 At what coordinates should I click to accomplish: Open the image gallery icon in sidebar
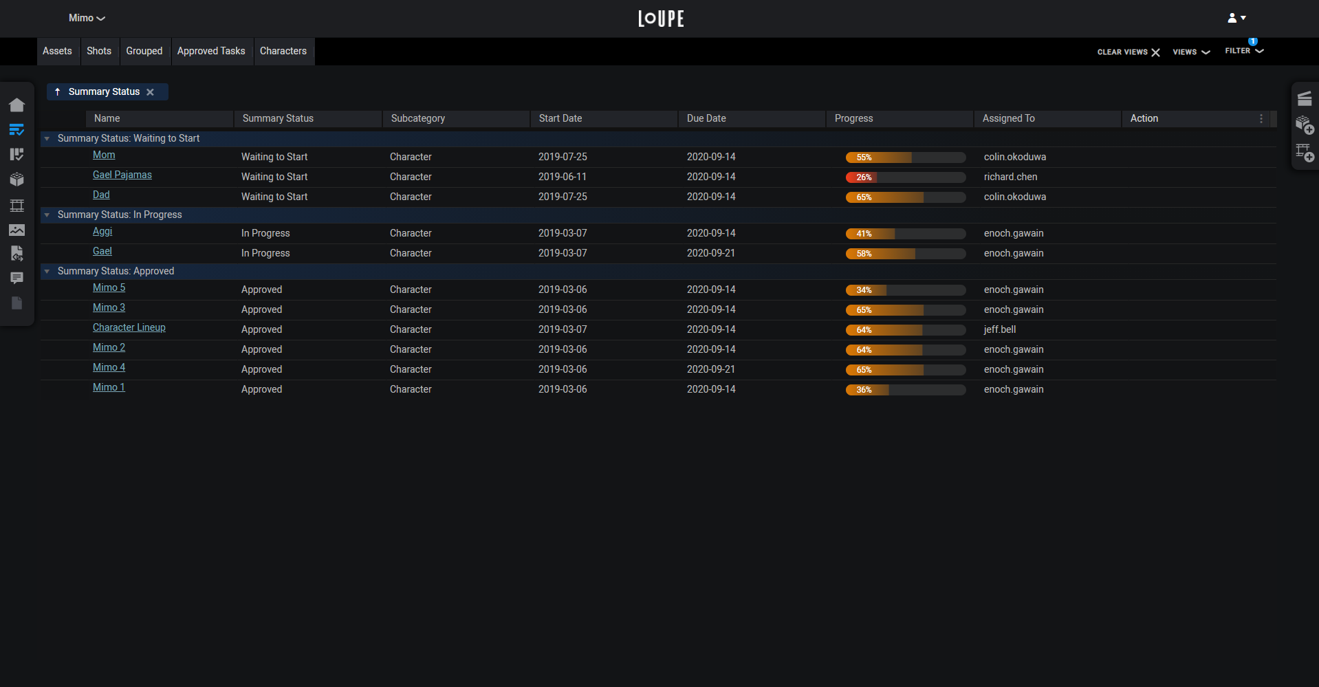pyautogui.click(x=17, y=230)
